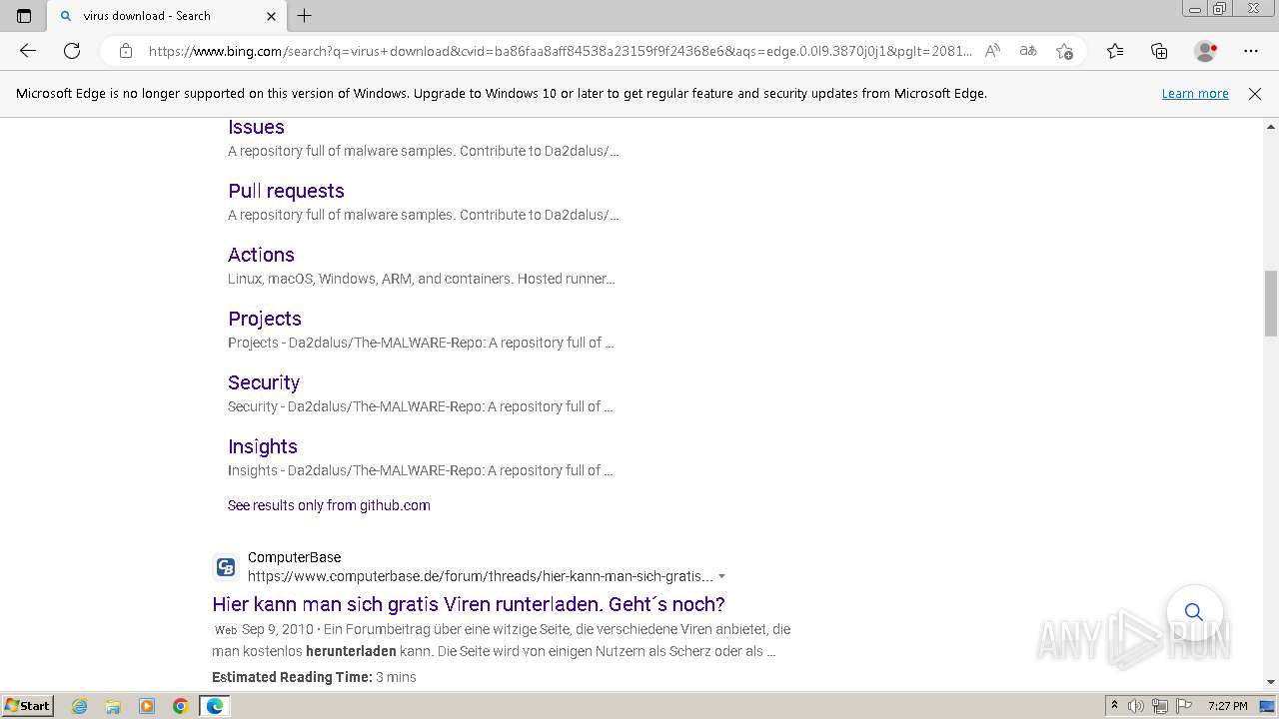1279x719 pixels.
Task: Open the Insights sublink
Action: 263,446
